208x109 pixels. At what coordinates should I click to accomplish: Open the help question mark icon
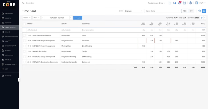[x=190, y=3]
